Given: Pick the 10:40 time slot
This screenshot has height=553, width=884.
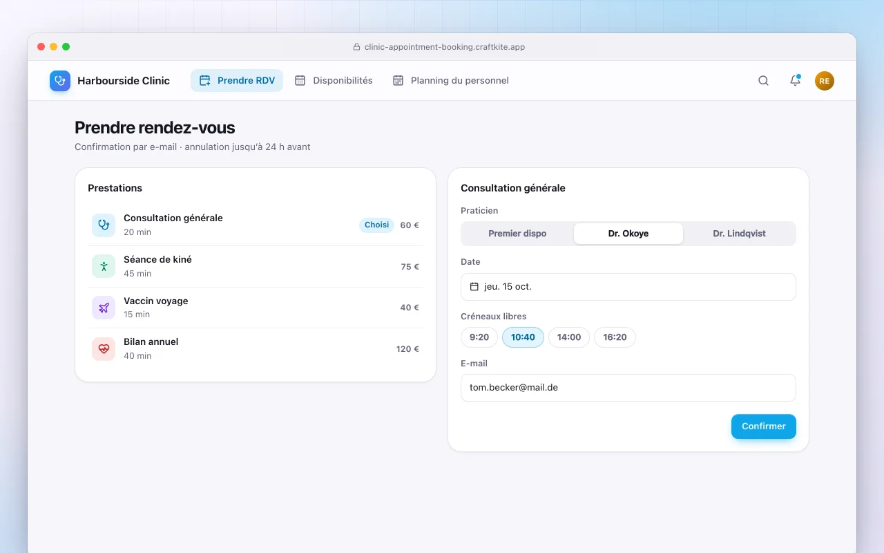Looking at the screenshot, I should 523,337.
